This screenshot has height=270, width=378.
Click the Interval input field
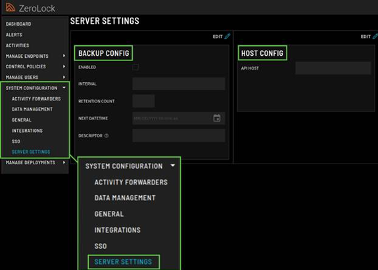pos(179,83)
